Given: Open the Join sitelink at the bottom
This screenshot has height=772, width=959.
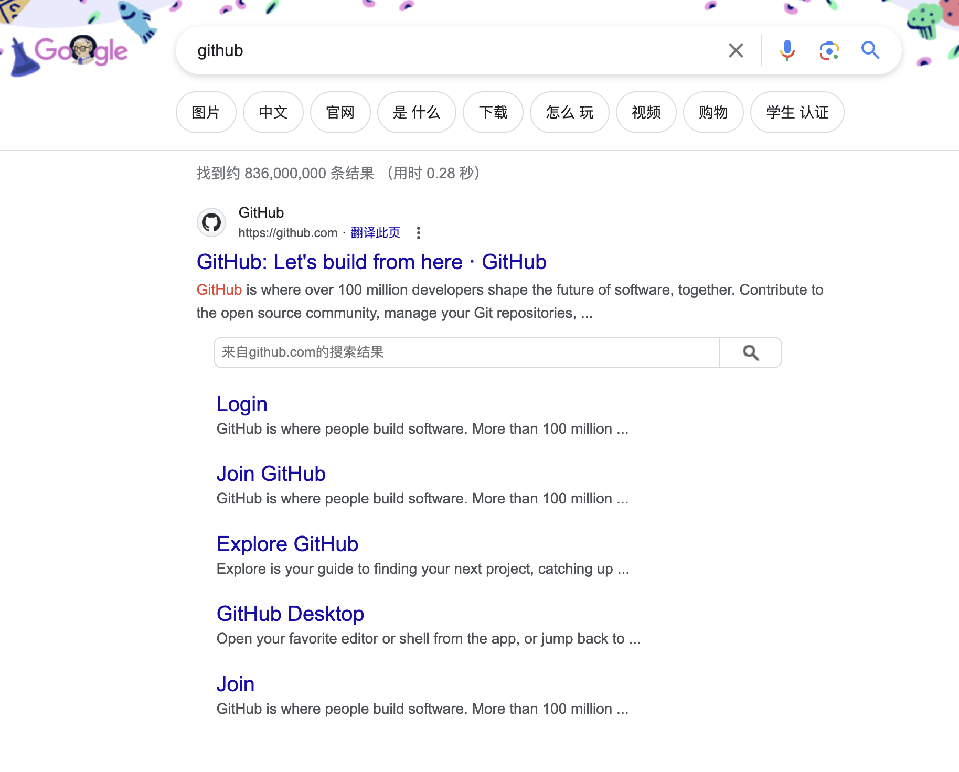Looking at the screenshot, I should pos(236,684).
